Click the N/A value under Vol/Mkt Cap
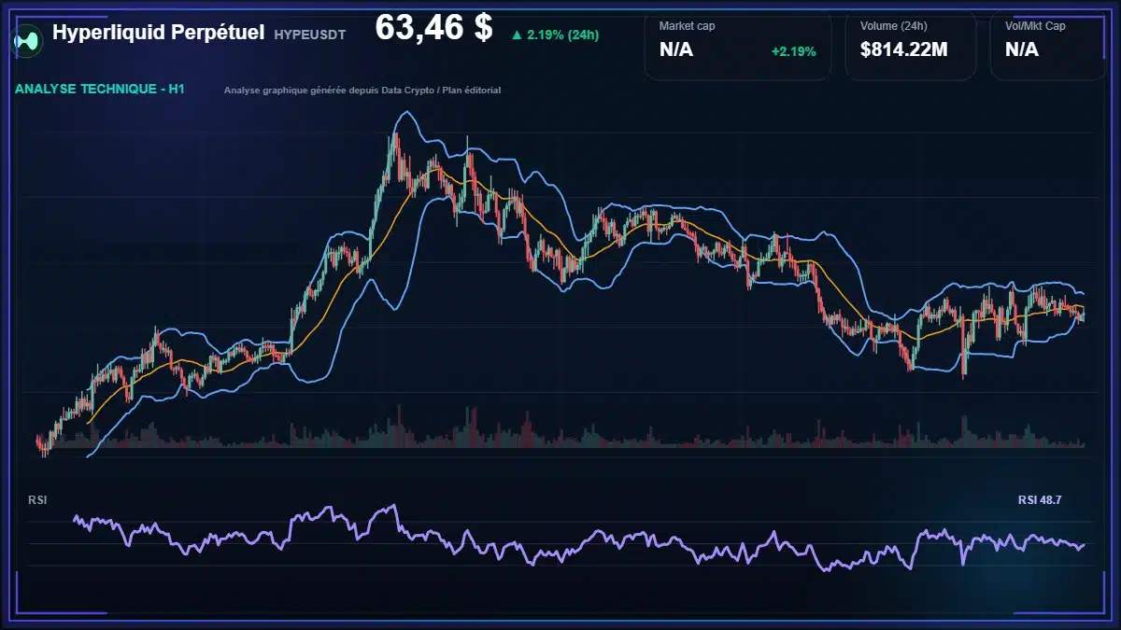 pos(1022,49)
